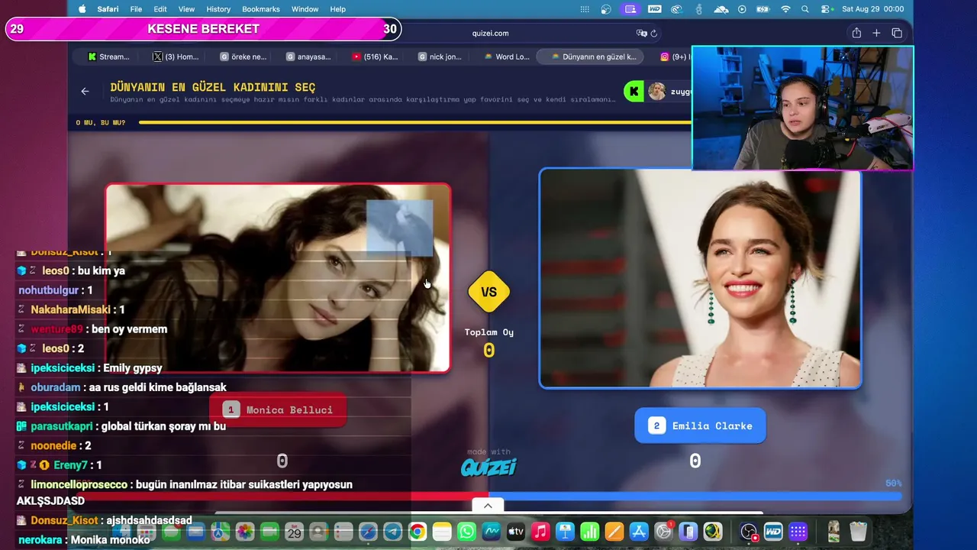
Task: Open Pages from the Dock
Action: click(x=614, y=532)
